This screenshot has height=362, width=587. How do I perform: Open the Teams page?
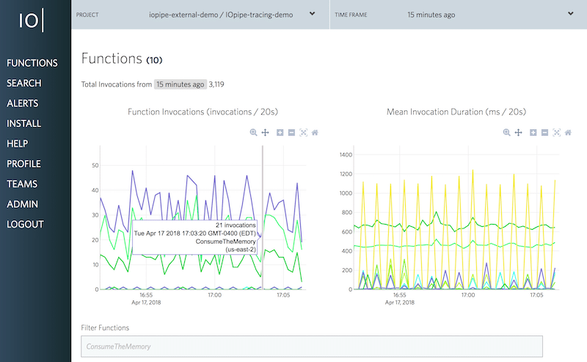[x=22, y=184]
